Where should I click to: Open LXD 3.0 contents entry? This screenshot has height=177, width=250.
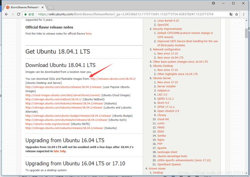pyautogui.click(x=162, y=95)
